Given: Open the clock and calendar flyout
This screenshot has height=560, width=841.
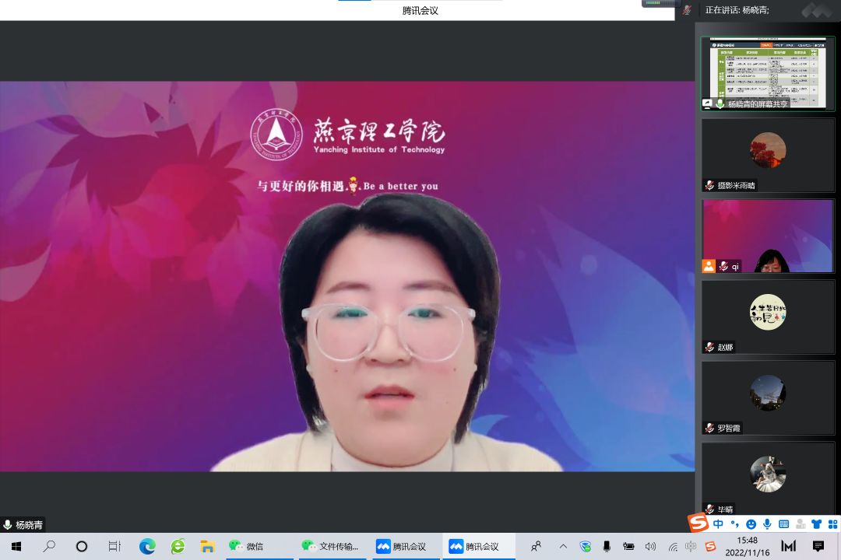Looking at the screenshot, I should 746,546.
